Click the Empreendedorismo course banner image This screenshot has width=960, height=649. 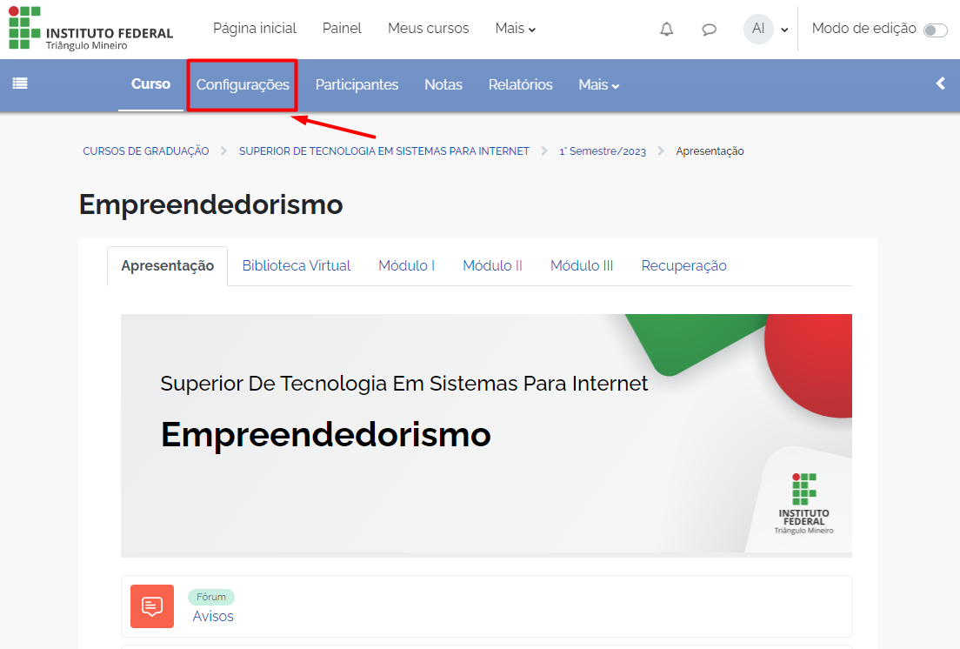(486, 435)
